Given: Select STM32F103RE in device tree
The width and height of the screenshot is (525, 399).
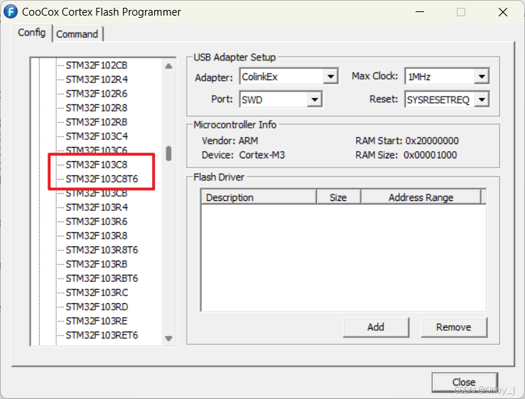Looking at the screenshot, I should tap(97, 322).
